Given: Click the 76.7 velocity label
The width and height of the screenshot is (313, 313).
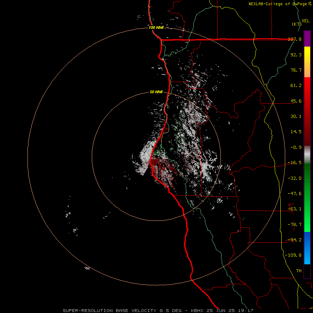Looking at the screenshot, I should pos(296,70).
